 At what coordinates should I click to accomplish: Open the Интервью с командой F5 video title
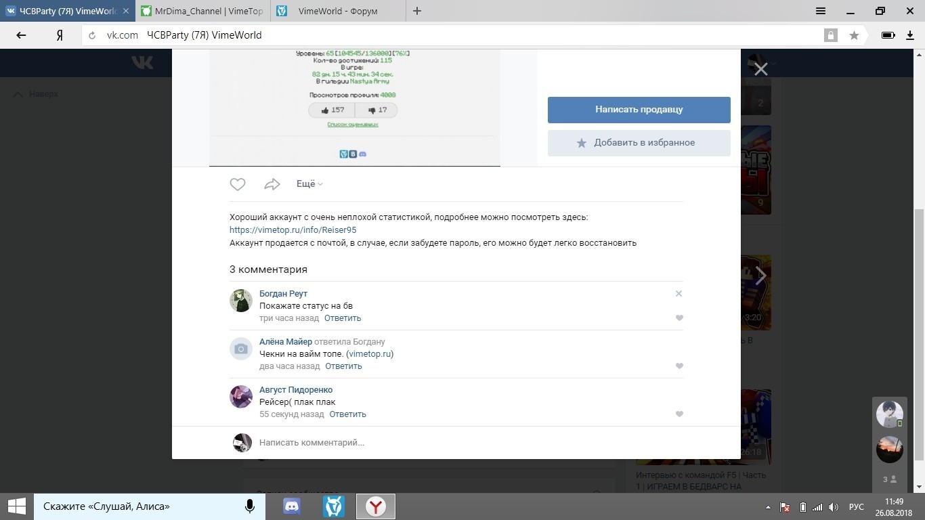click(702, 481)
